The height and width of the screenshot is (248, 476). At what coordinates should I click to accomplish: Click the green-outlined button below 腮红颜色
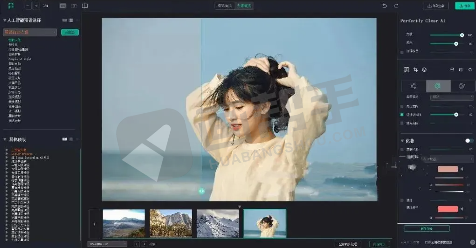click(427, 228)
